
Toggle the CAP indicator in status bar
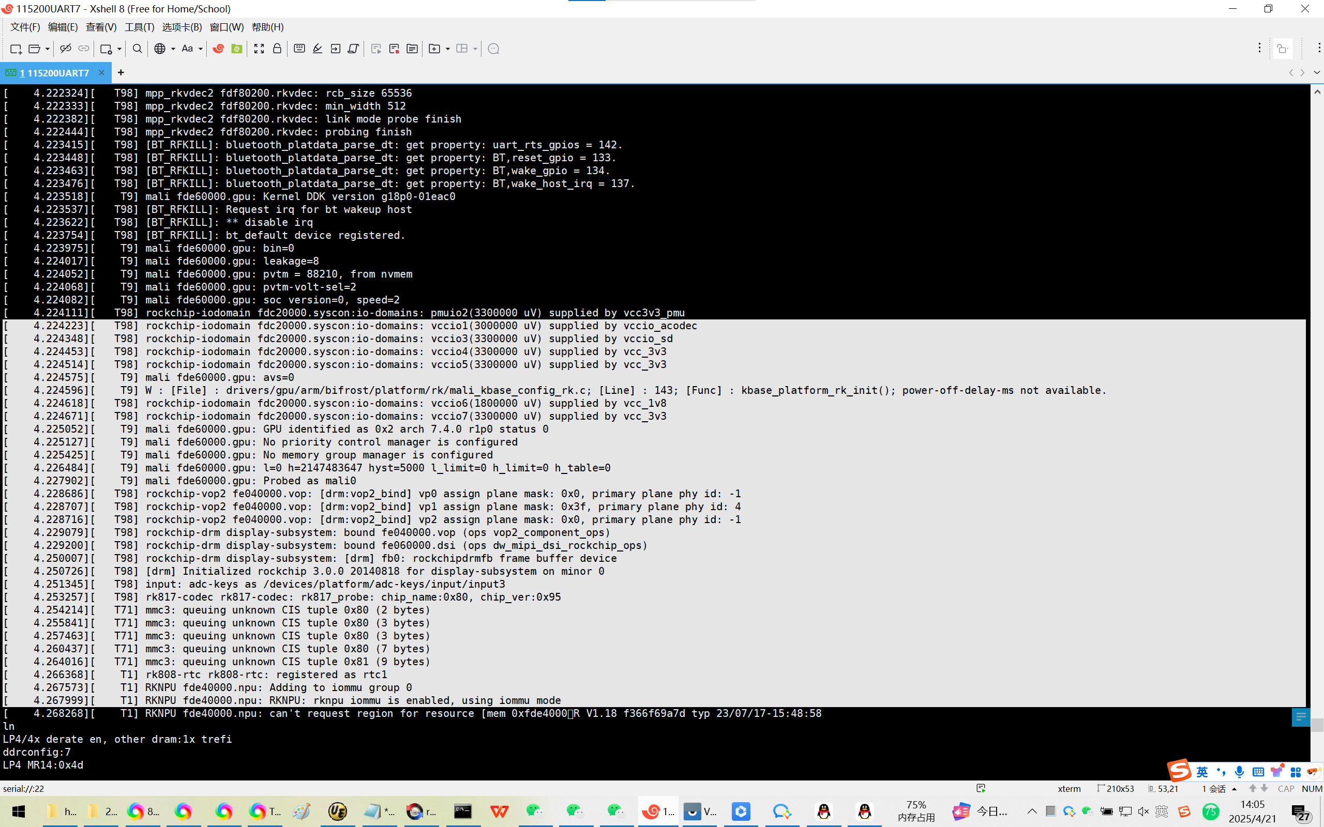[1286, 788]
